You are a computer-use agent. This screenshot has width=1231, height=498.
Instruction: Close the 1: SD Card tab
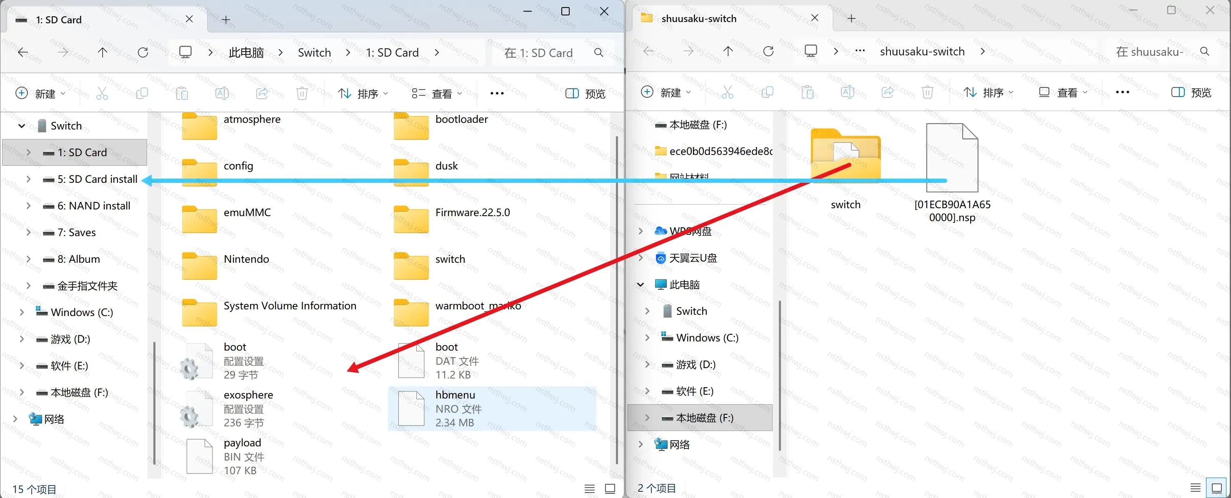189,19
